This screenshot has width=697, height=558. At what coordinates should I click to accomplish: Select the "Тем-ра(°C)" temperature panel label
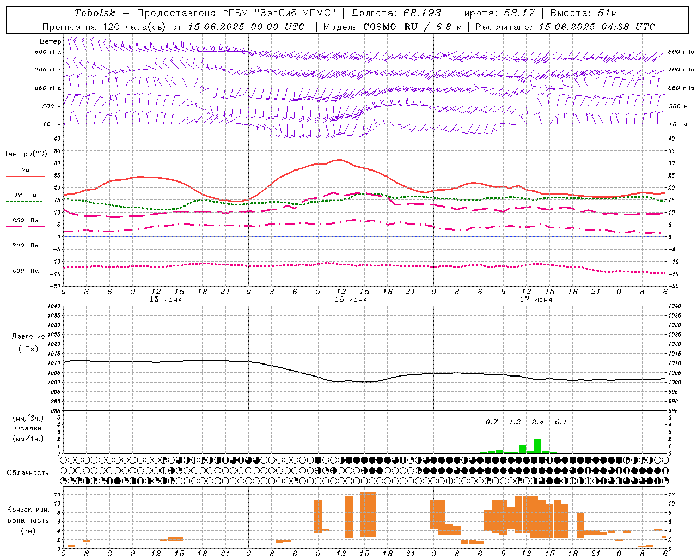[x=26, y=154]
